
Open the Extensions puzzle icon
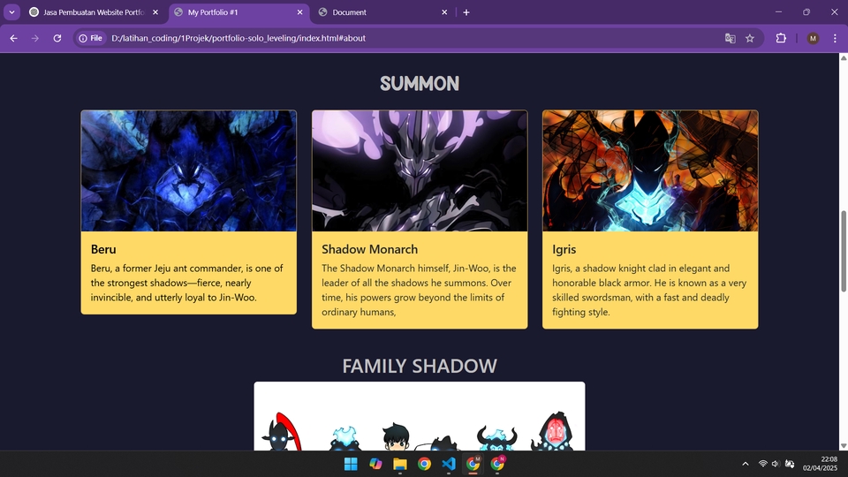tap(781, 38)
